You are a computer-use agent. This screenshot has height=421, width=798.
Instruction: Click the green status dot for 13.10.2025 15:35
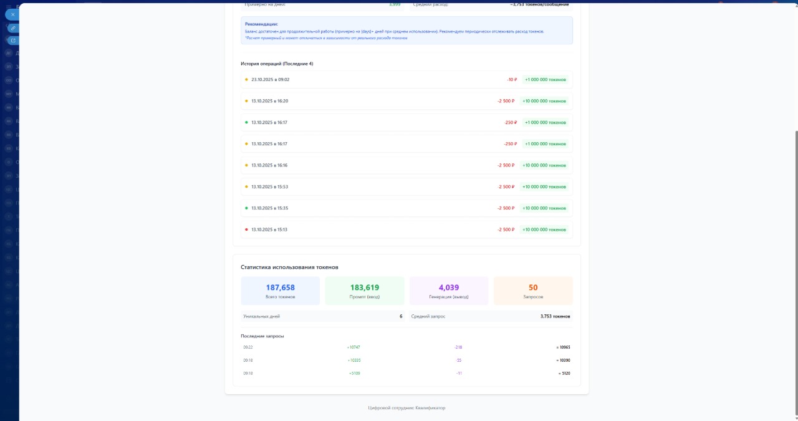click(246, 208)
